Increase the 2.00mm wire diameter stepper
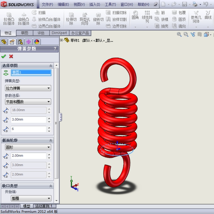This screenshot has width=214, height=214. 49,154
